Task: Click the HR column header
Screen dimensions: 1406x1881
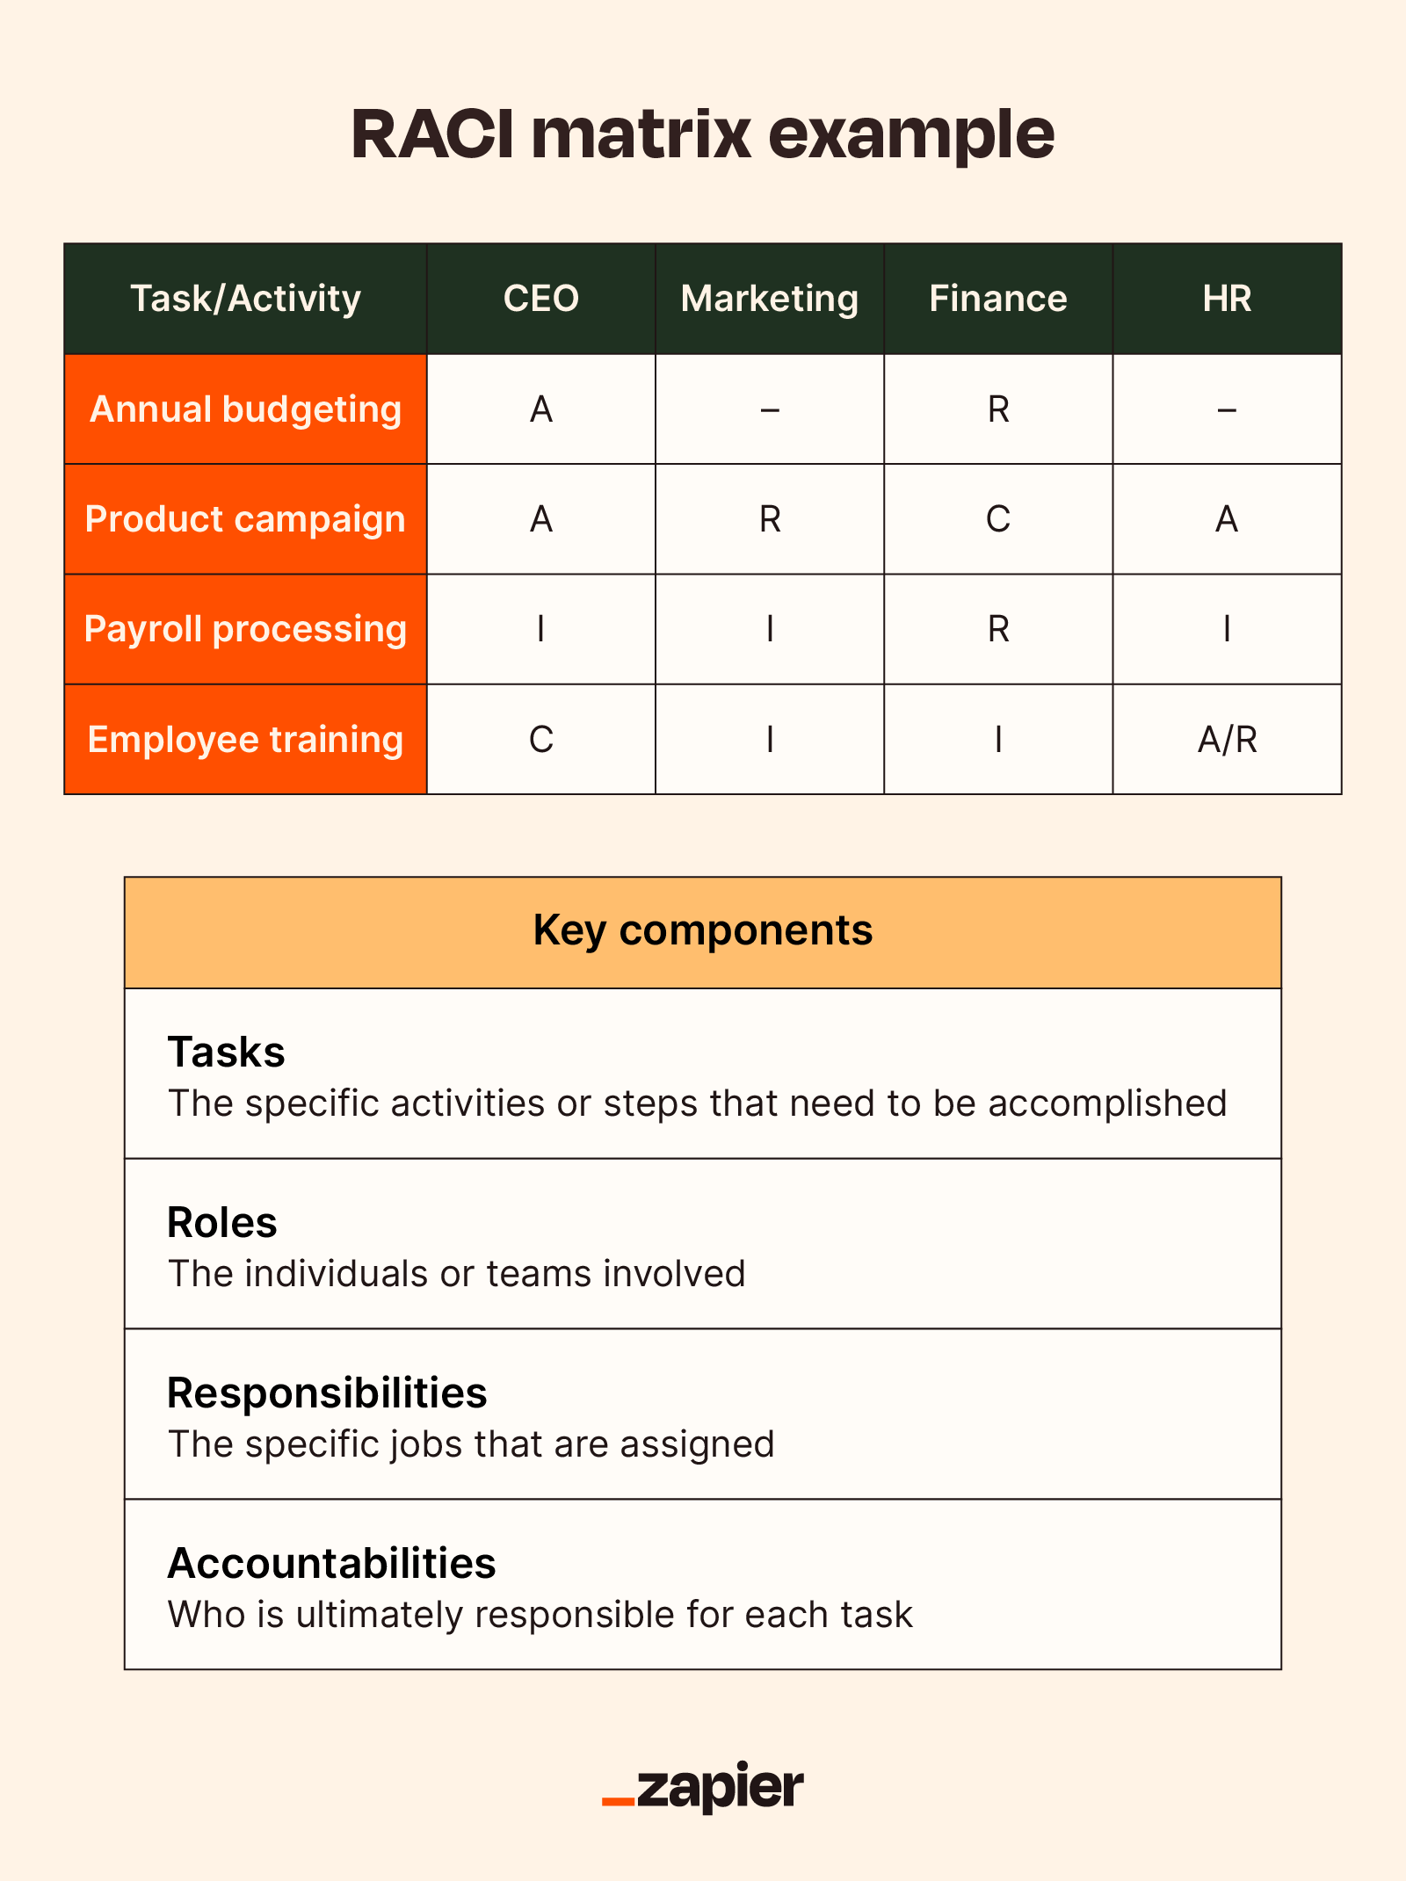Action: coord(1226,299)
